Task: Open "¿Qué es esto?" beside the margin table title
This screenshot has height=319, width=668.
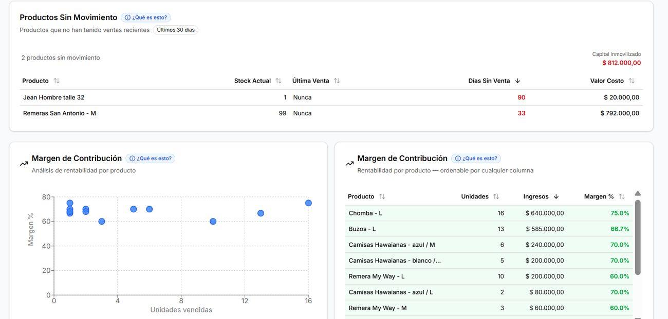Action: (476, 158)
